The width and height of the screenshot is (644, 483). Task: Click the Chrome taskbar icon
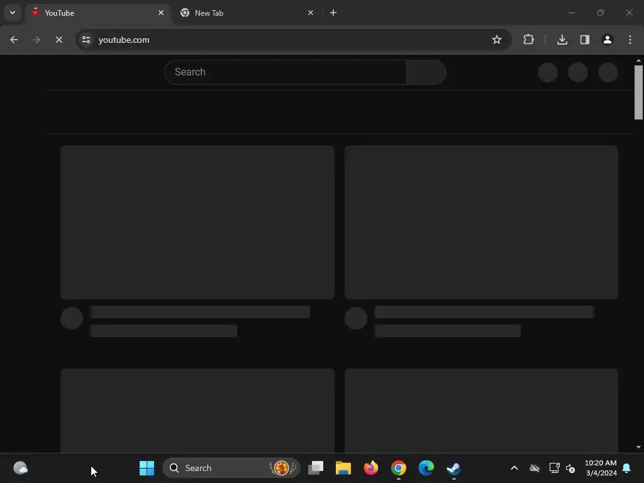click(398, 468)
